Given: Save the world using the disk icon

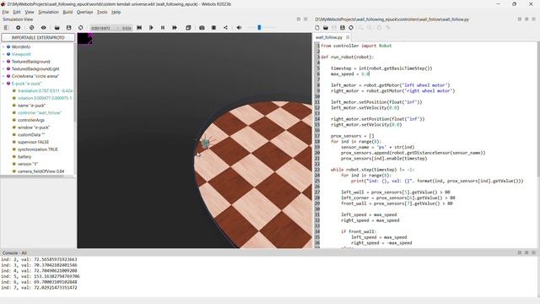Looking at the screenshot, I should click(x=68, y=28).
